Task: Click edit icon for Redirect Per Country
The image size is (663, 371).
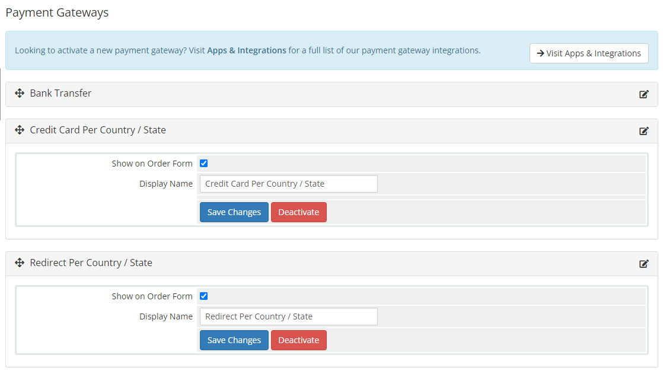Action: point(643,264)
